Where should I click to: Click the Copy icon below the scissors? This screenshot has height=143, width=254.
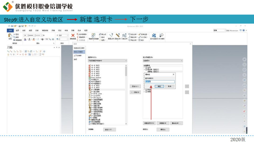(x=14, y=37)
